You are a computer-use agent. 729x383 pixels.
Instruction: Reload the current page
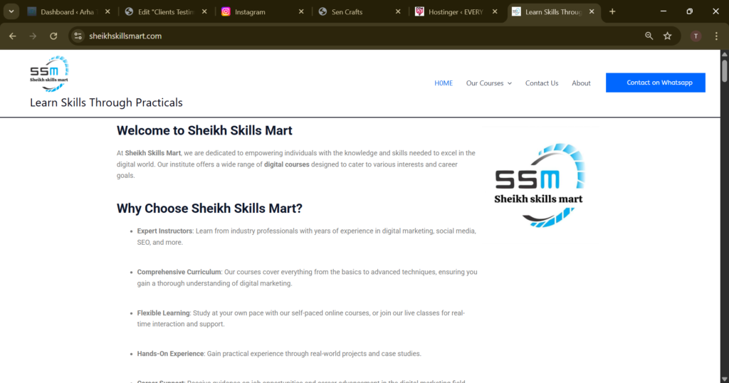tap(53, 36)
